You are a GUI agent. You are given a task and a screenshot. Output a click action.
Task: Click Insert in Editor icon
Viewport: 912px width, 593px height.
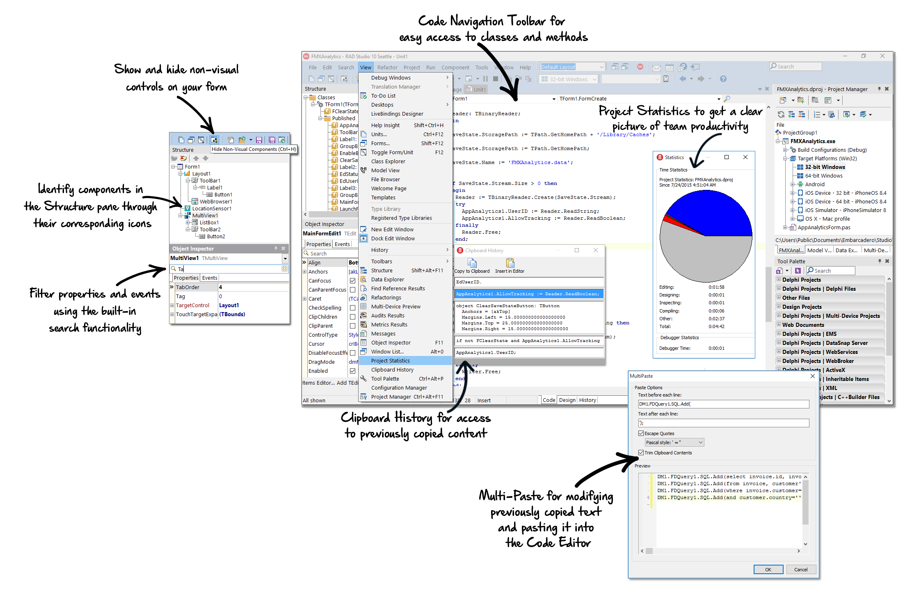510,263
